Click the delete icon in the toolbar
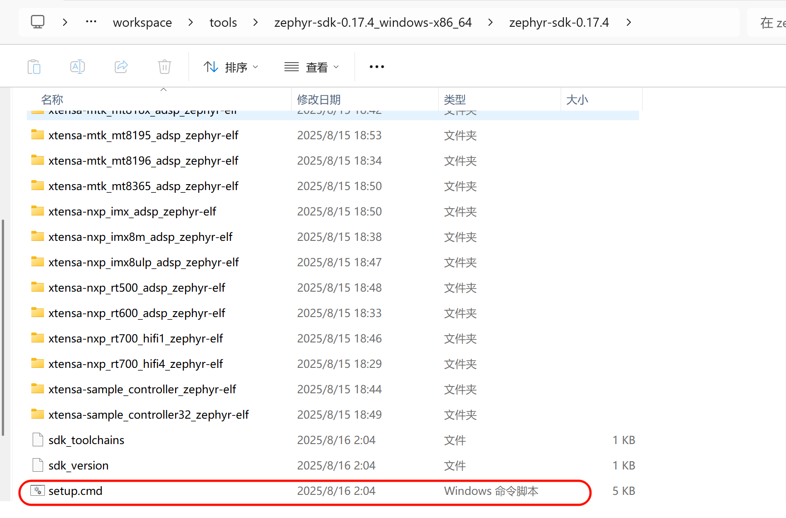Image resolution: width=786 pixels, height=518 pixels. [x=164, y=67]
